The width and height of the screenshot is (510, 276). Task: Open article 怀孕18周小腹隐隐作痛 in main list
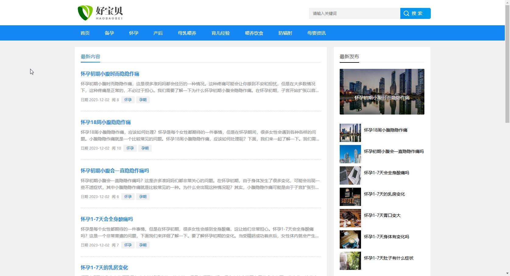(106, 122)
